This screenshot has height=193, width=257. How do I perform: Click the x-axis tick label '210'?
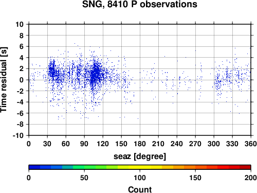tap(158, 144)
